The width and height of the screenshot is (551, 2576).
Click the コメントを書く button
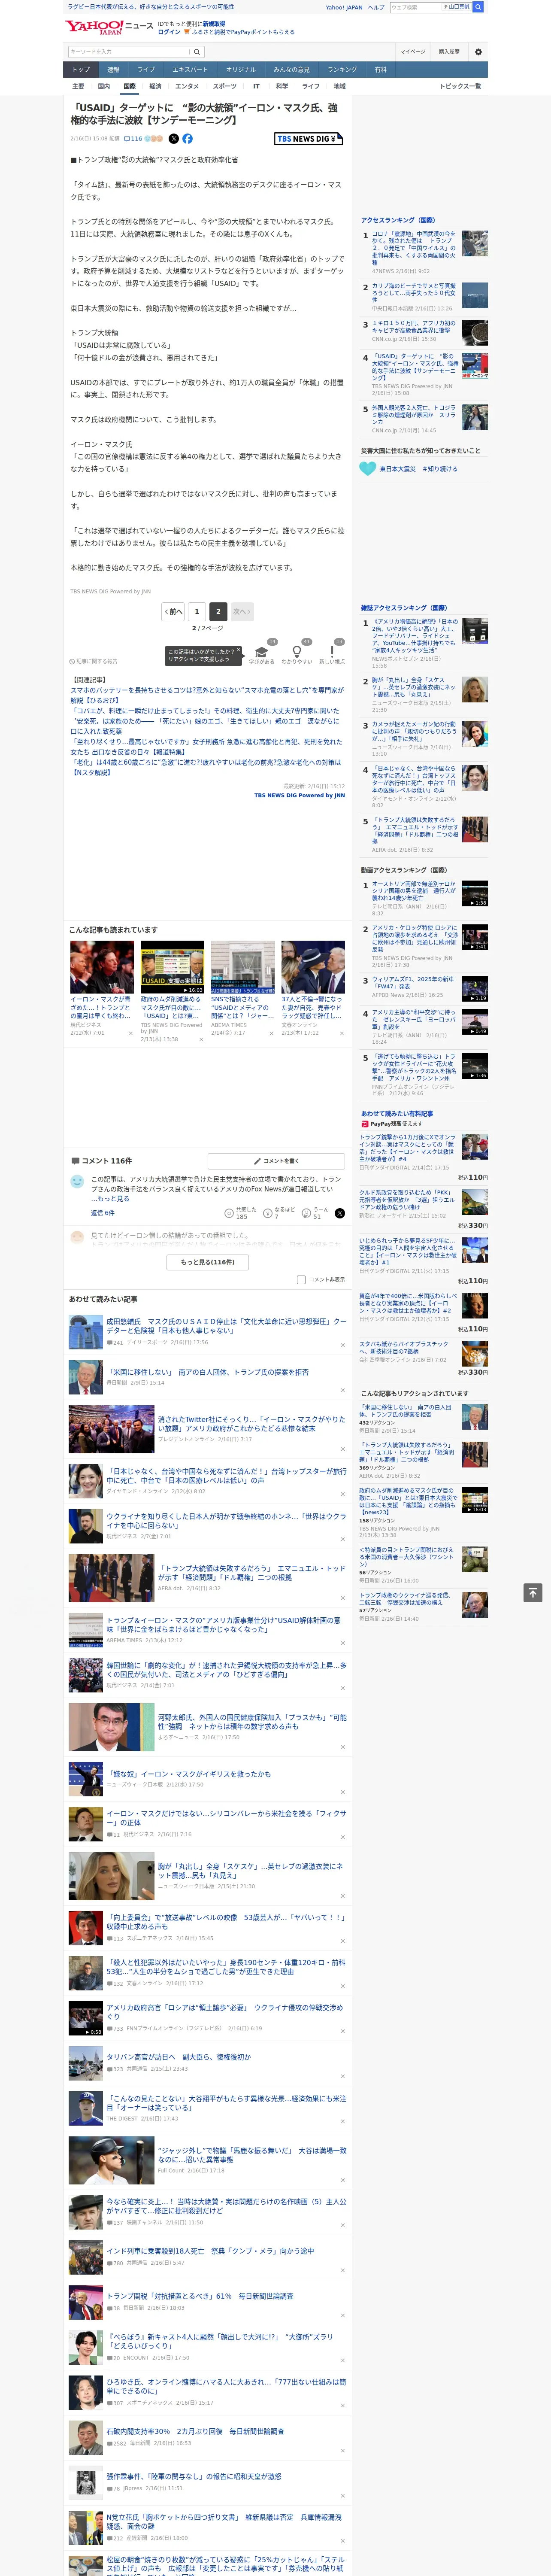[276, 1161]
